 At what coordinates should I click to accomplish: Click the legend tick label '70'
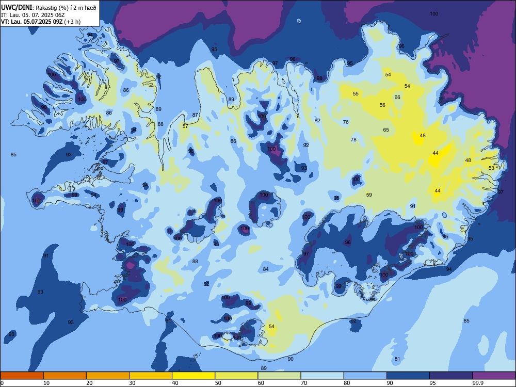(304, 383)
